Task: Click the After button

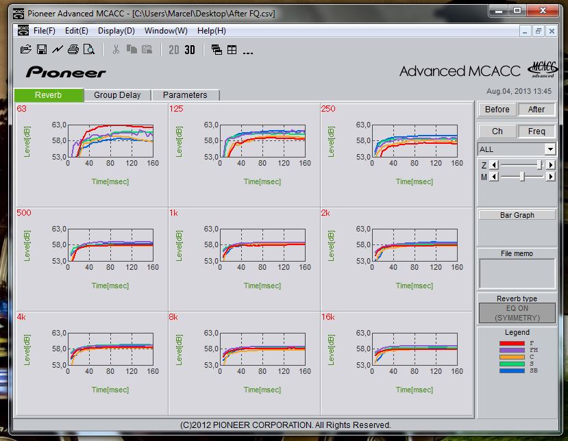Action: 536,110
